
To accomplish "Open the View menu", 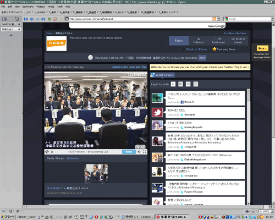I will click(x=17, y=7).
